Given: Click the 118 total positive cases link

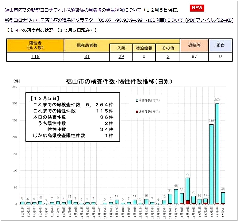Looking at the screenshot, I should pos(35,56).
